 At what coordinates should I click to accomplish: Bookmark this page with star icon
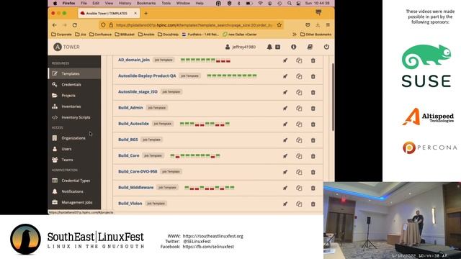coord(279,25)
